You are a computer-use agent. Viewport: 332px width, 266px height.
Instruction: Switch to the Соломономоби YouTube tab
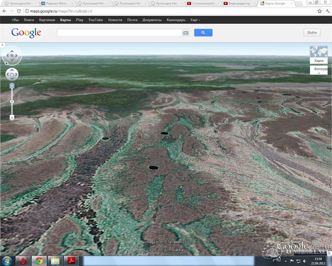click(203, 3)
